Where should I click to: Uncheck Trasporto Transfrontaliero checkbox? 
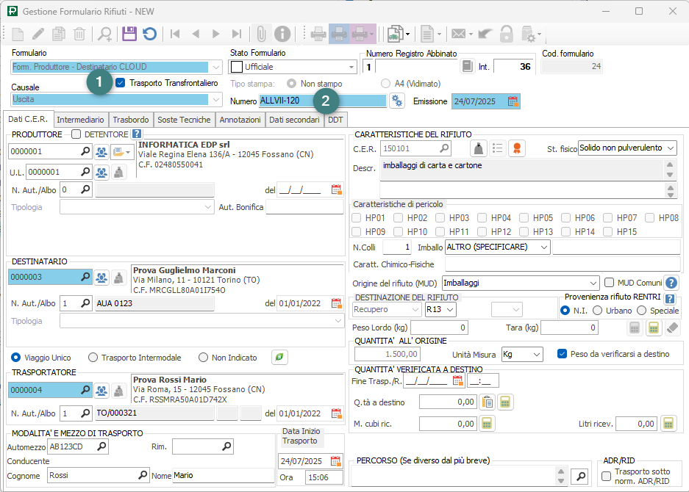pos(121,83)
